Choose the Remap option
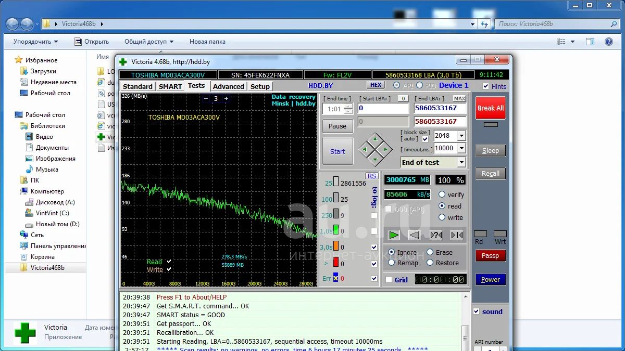This screenshot has width=625, height=351. 392,263
